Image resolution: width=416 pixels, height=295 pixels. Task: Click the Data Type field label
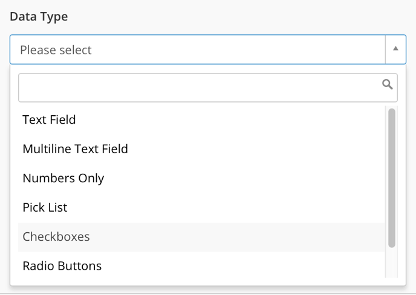[x=39, y=16]
